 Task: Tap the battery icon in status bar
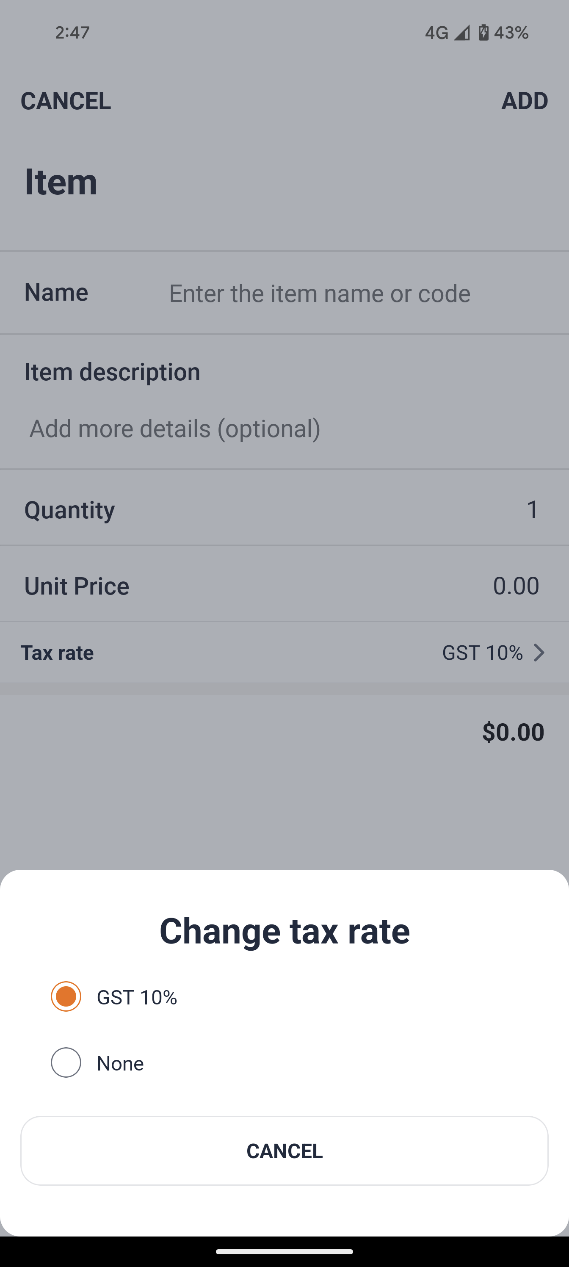[483, 33]
